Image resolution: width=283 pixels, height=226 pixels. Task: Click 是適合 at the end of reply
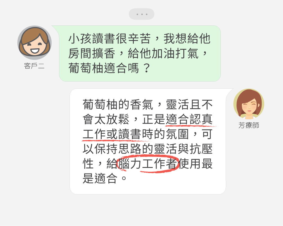pos(100,178)
